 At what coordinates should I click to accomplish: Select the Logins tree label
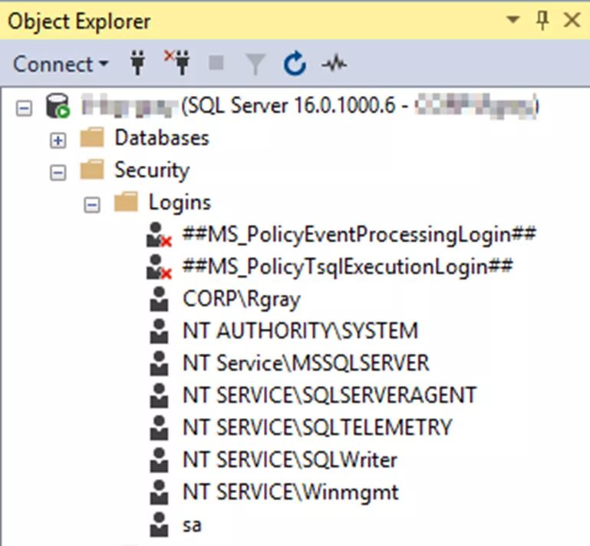pyautogui.click(x=180, y=203)
